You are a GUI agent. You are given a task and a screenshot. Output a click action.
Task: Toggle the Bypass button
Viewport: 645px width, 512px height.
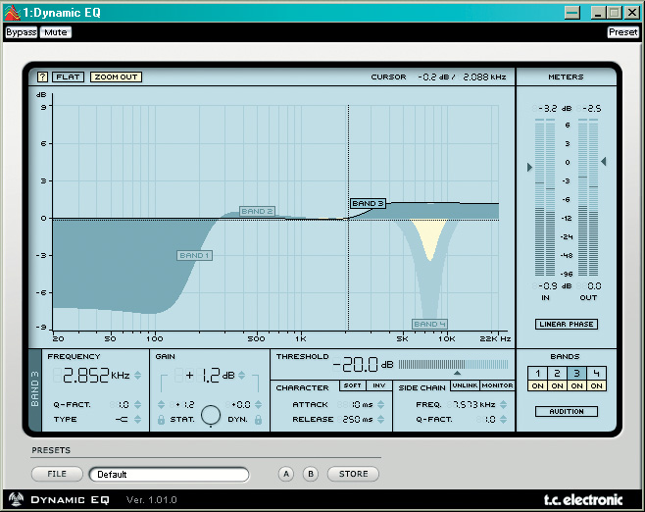tap(21, 32)
